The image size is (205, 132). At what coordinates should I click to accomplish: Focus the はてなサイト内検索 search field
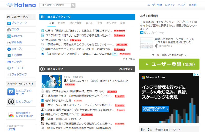[55, 5]
